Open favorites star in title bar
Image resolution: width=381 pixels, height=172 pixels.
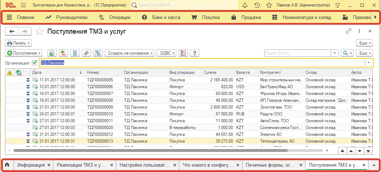click(x=269, y=5)
